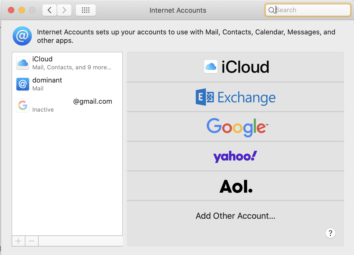The image size is (354, 255).
Task: Select the iCloud account in the list
Action: (x=67, y=63)
